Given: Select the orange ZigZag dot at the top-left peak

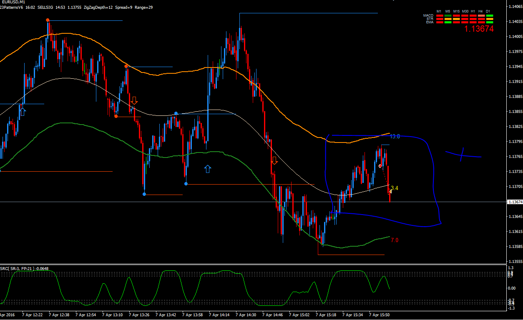Looking at the screenshot, I should click(x=48, y=20).
